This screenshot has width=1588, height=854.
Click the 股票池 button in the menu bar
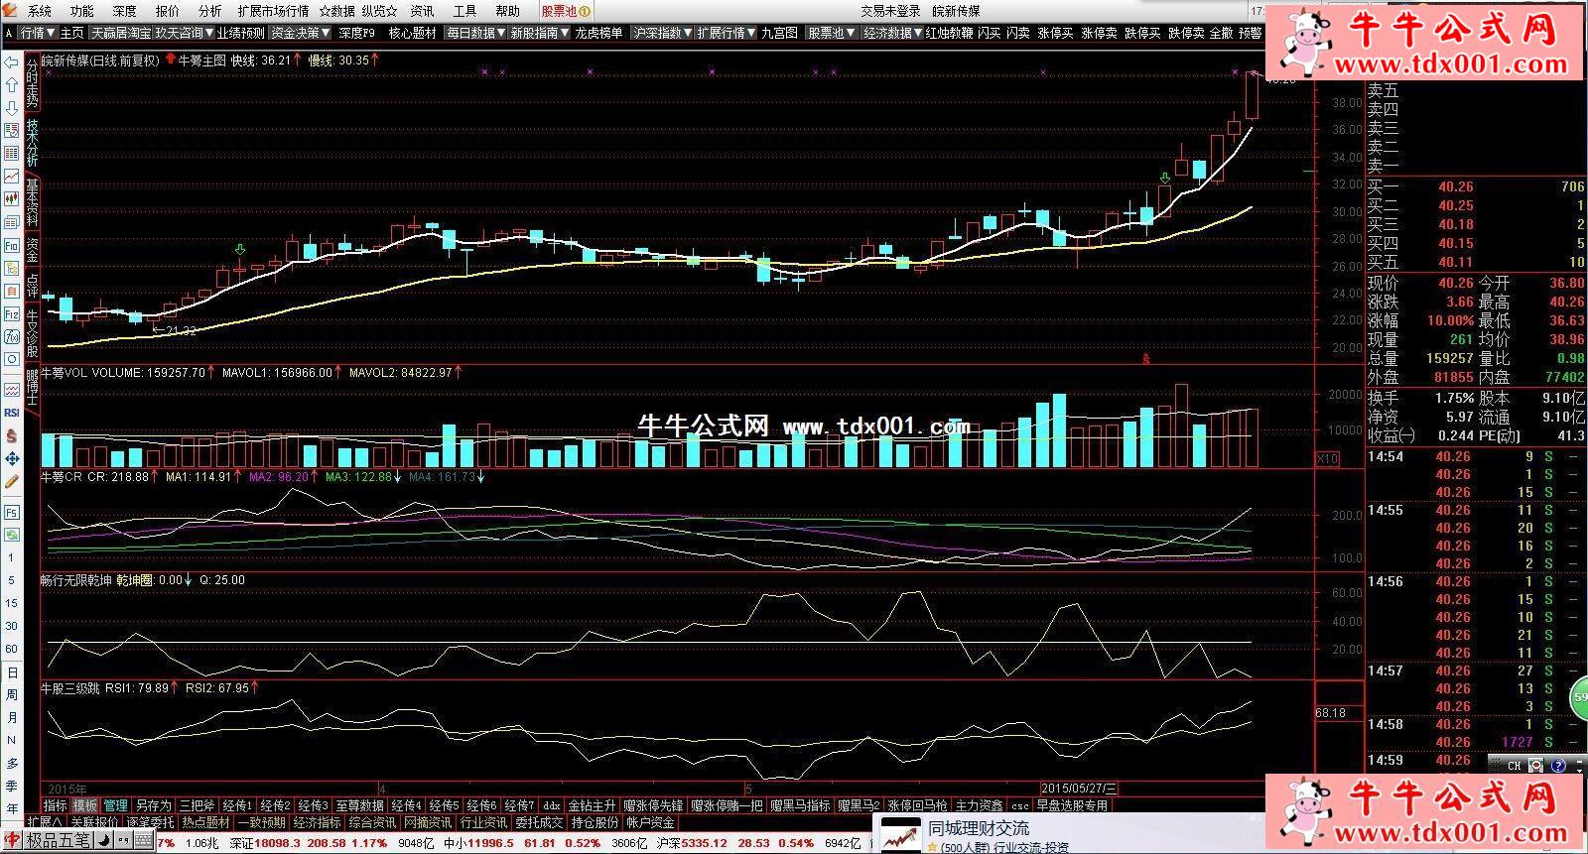coord(566,11)
